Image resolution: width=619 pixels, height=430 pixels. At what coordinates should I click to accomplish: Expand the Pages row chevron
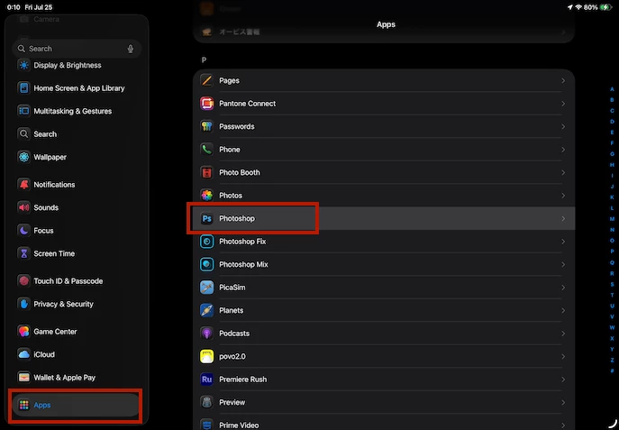(x=563, y=80)
